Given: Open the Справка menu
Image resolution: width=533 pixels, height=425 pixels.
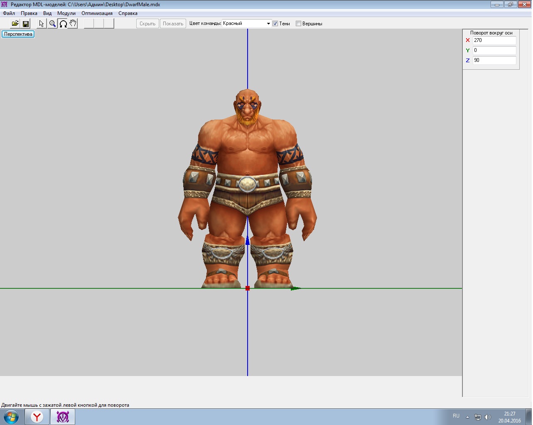Looking at the screenshot, I should [x=128, y=13].
